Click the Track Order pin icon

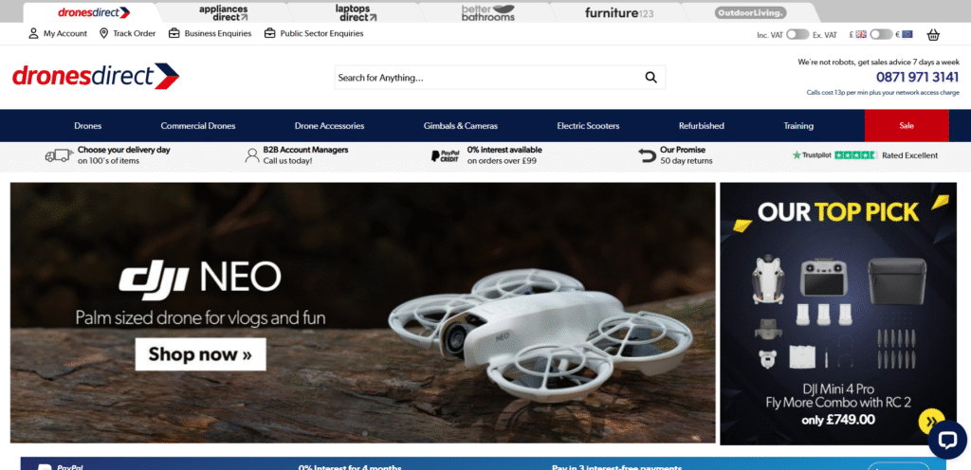pos(103,33)
